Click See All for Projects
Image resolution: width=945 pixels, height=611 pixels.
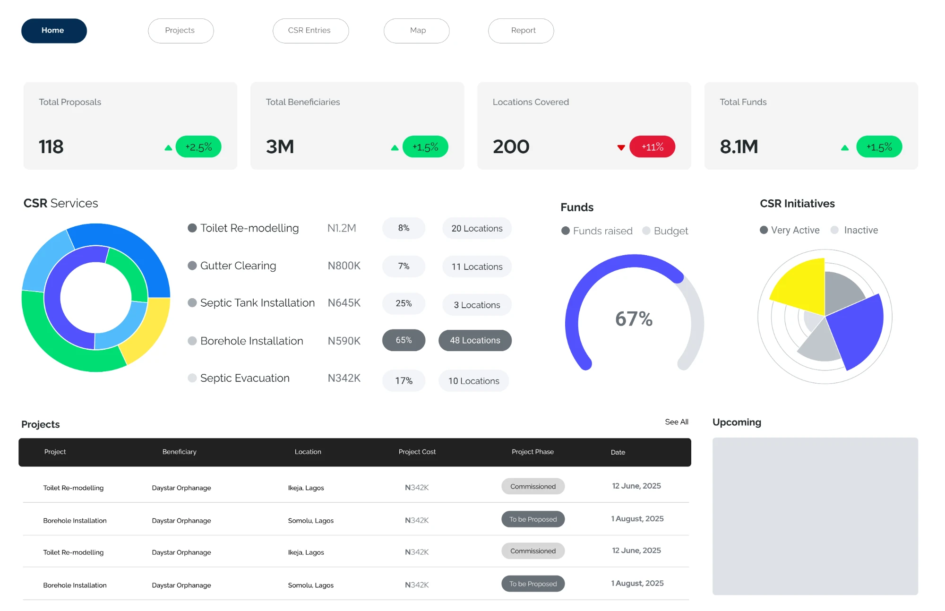677,422
